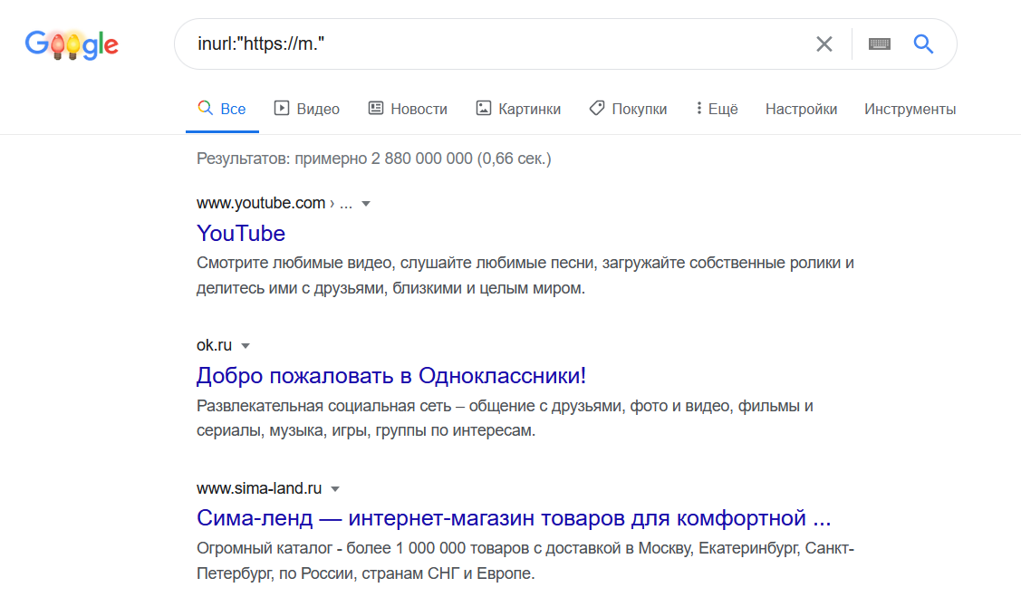The width and height of the screenshot is (1021, 607).
Task: Click the Покупки price tag icon
Action: tap(596, 109)
